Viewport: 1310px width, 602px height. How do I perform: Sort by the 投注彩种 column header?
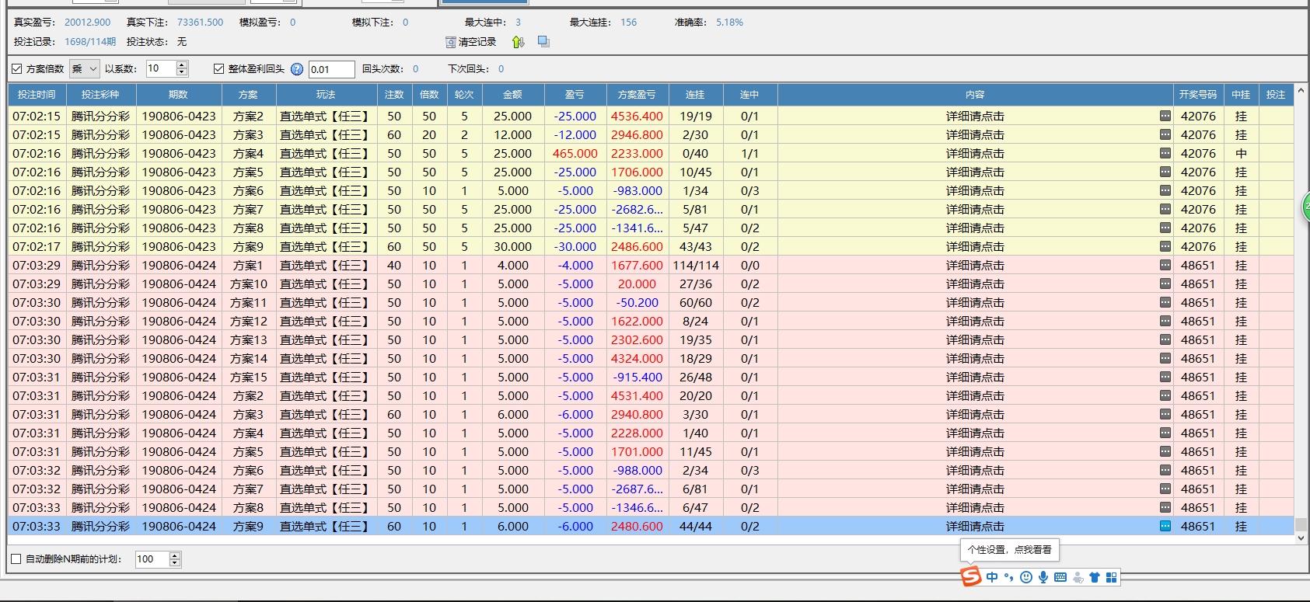(x=101, y=95)
